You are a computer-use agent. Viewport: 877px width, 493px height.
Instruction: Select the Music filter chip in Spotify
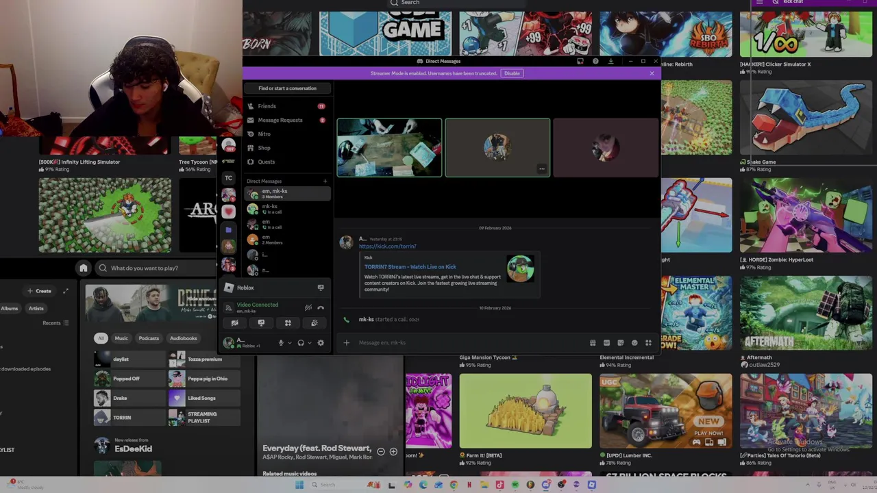pos(121,338)
